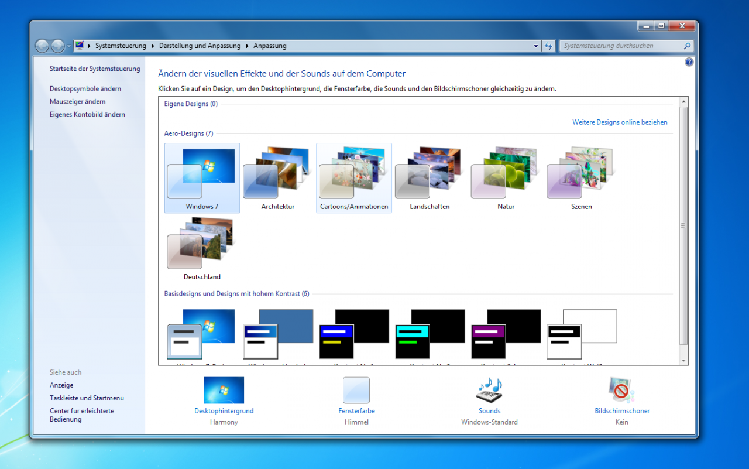Apply the Cartoons/Animationen theme
Image resolution: width=749 pixels, height=469 pixels.
tap(354, 178)
